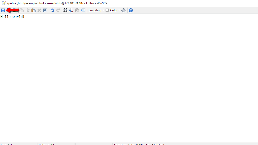Toggle the Color swatch box
Screen dimensions: 258x145
(107, 10)
